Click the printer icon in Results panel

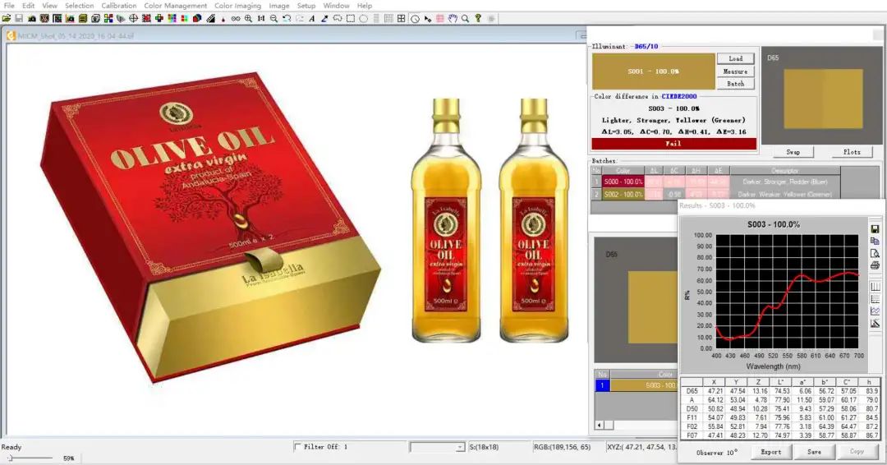[x=875, y=265]
